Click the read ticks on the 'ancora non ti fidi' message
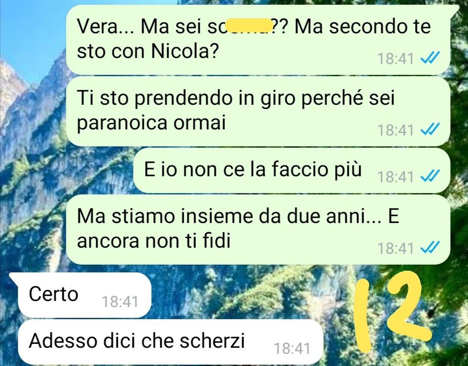The image size is (468, 366). tap(430, 248)
